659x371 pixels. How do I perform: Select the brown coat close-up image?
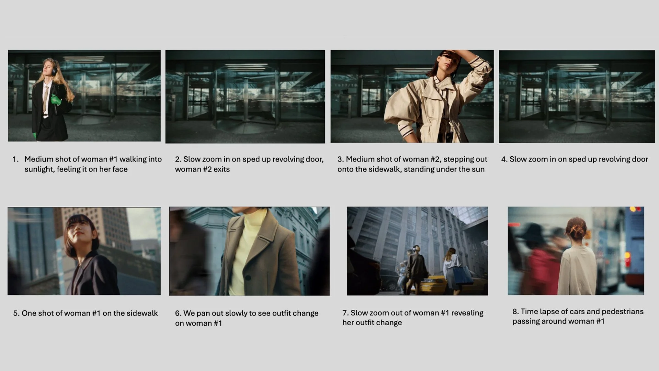[x=249, y=251]
